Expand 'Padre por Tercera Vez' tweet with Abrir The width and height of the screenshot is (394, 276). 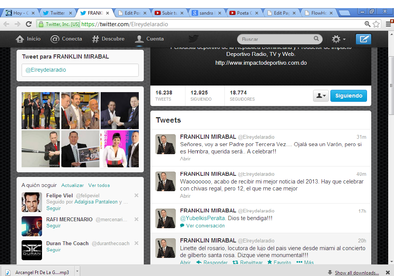(185, 159)
